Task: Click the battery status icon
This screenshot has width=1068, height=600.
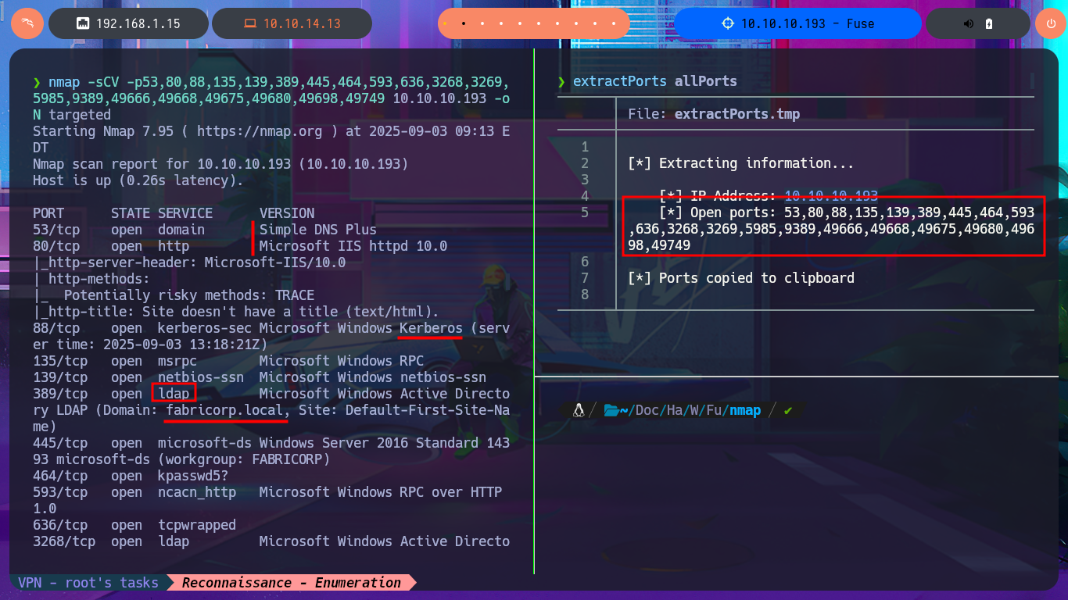Action: (988, 23)
